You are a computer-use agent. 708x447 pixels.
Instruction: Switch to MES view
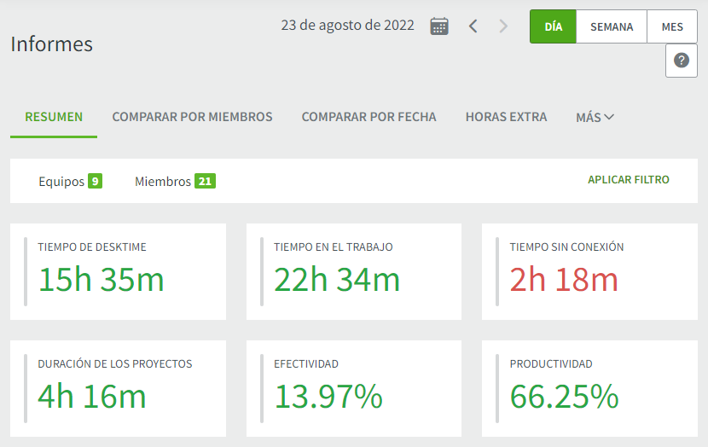pyautogui.click(x=672, y=26)
